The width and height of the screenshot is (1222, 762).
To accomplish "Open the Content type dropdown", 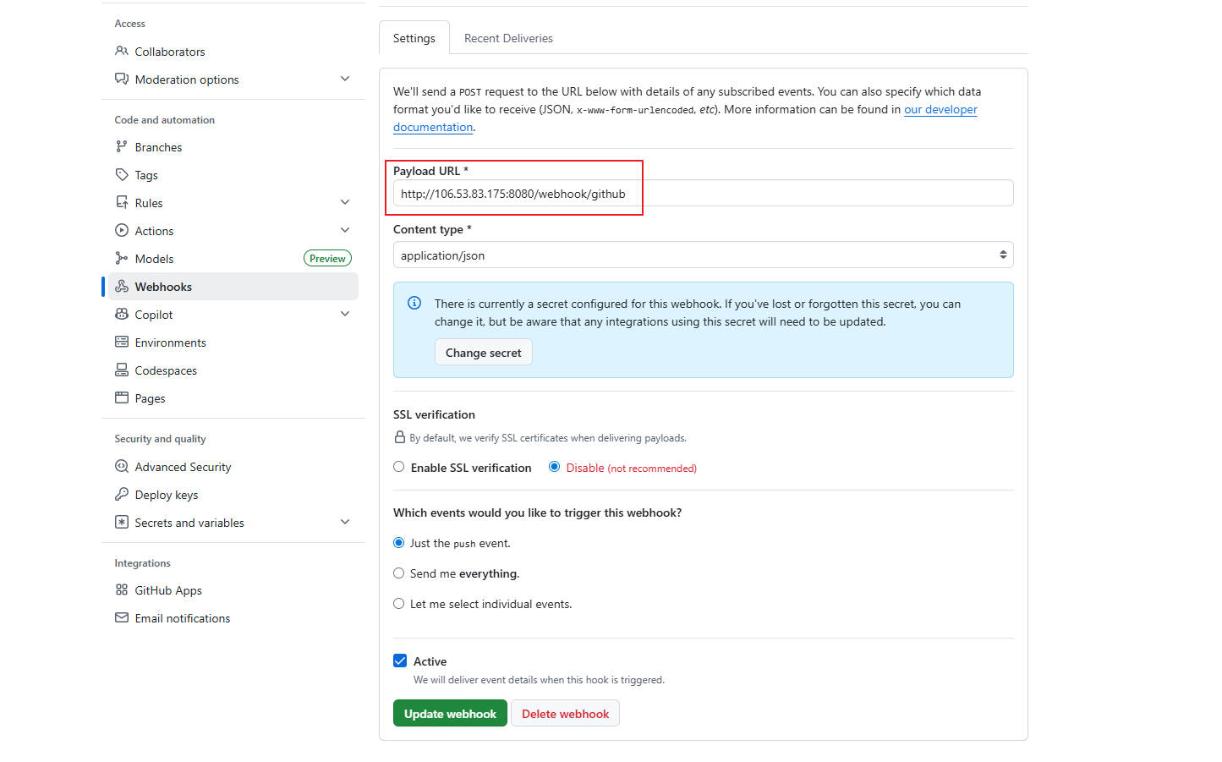I will pos(702,255).
